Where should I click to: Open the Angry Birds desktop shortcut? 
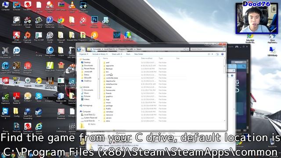click(50, 67)
